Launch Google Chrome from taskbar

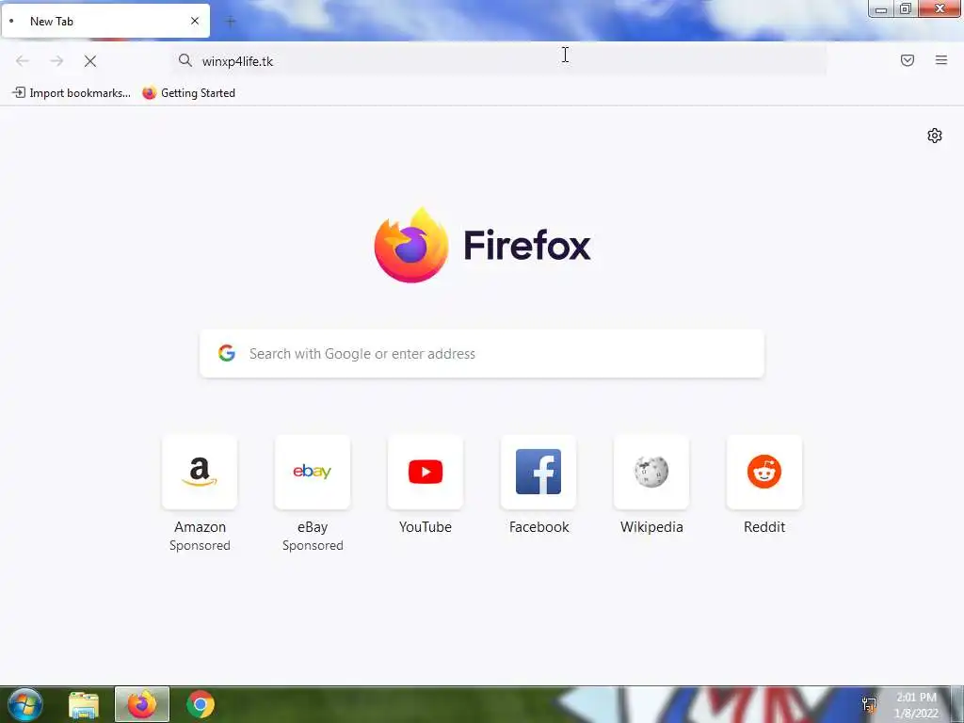click(x=201, y=704)
